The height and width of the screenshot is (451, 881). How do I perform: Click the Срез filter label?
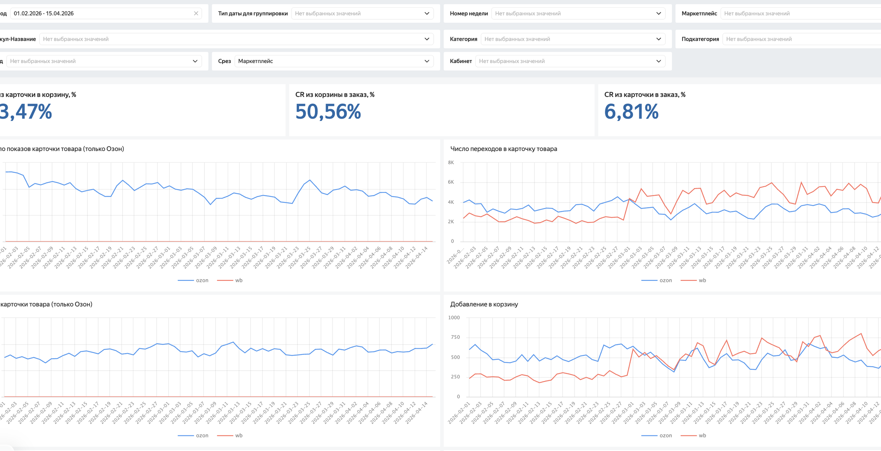[x=224, y=61]
